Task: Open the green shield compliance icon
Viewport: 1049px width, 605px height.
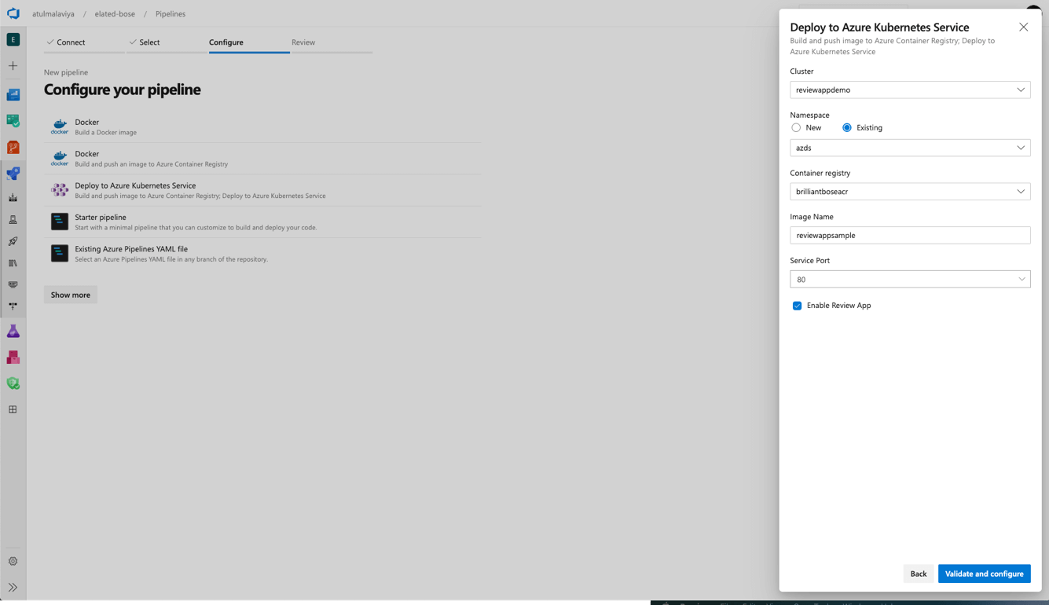Action: (13, 383)
